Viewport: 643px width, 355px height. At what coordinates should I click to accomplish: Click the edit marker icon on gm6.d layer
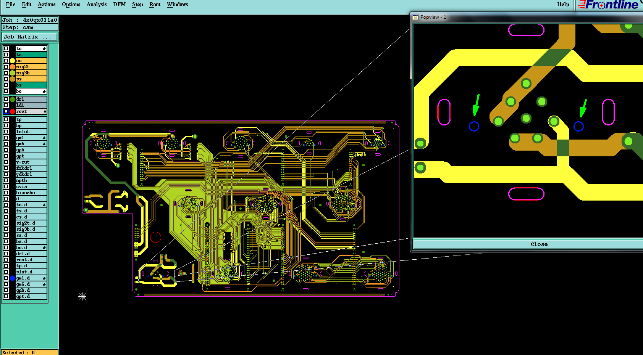pos(44,284)
